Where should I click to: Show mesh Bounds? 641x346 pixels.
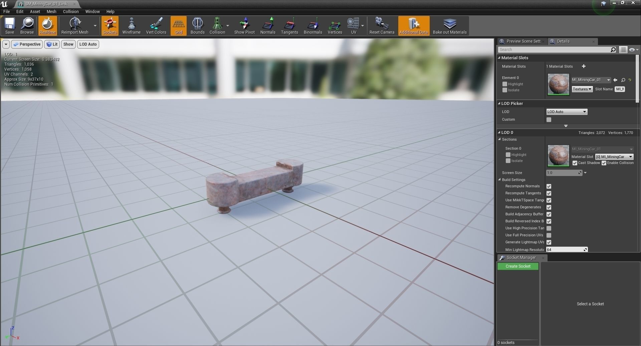(x=198, y=26)
